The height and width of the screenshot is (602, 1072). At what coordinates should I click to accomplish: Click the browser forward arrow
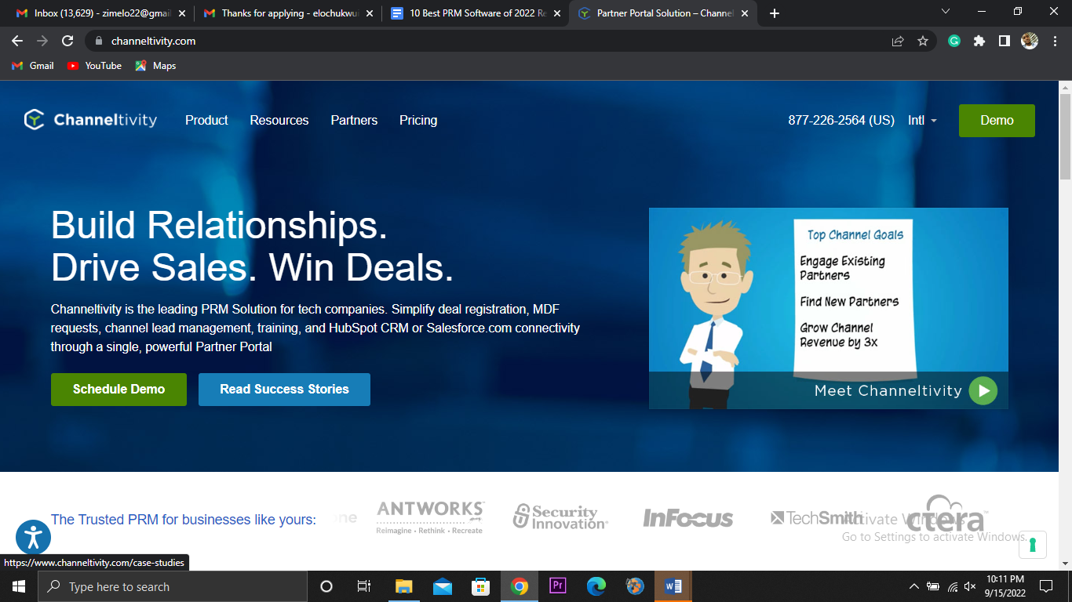click(42, 41)
